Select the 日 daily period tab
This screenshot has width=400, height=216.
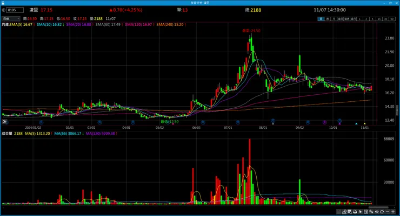[321, 19]
